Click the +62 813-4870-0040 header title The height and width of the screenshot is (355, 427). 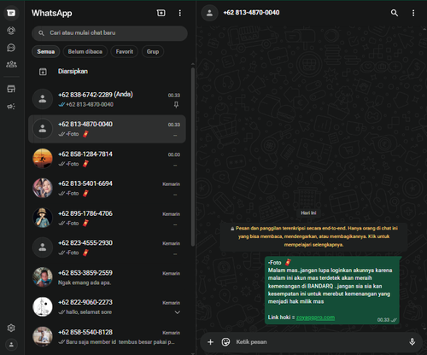click(251, 13)
